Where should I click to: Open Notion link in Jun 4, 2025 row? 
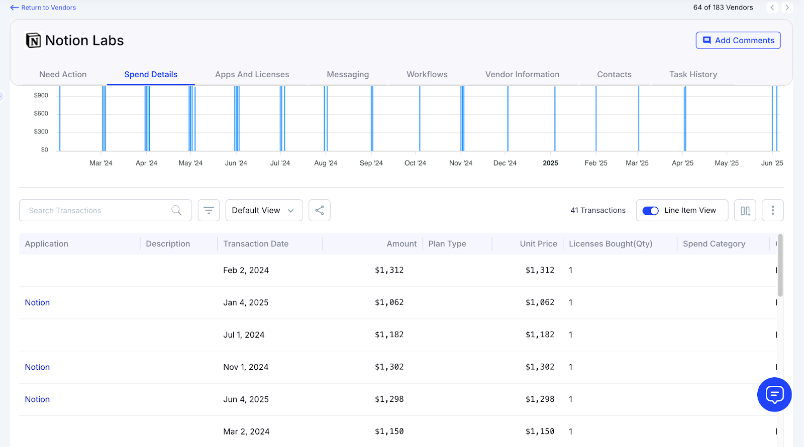point(37,399)
